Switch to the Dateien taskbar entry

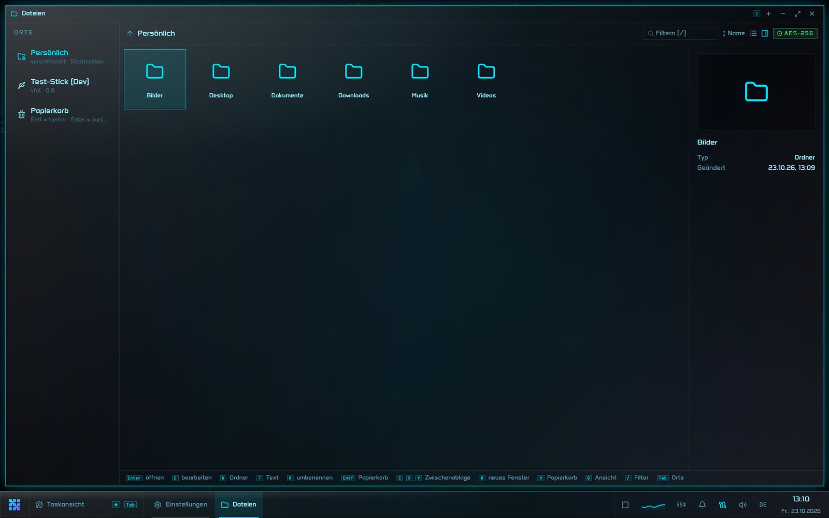pyautogui.click(x=239, y=505)
